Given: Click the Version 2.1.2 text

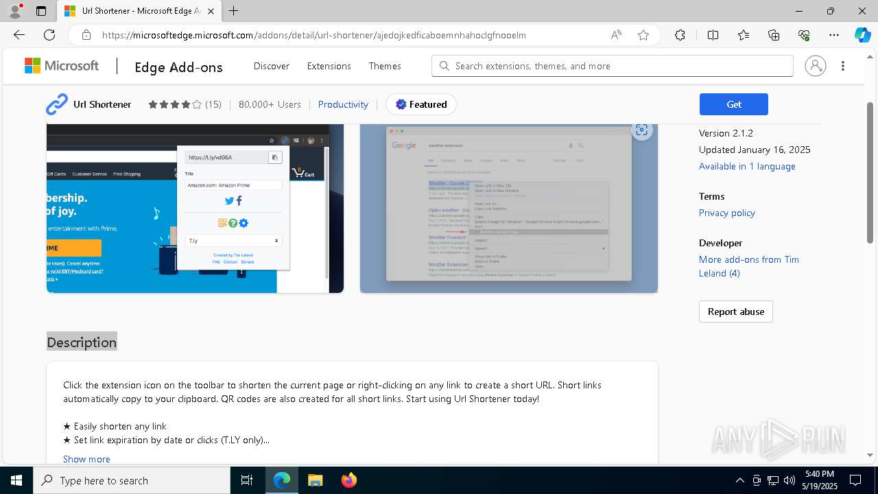Looking at the screenshot, I should [x=726, y=133].
